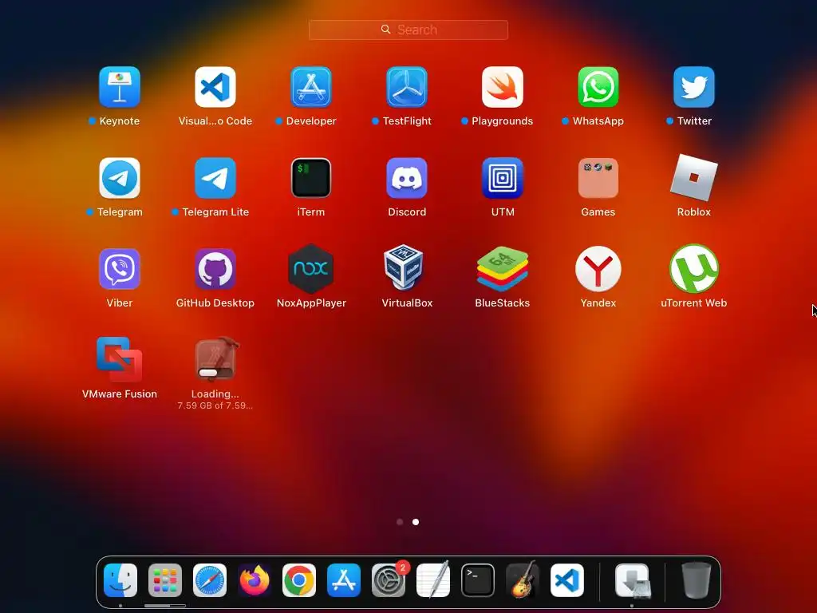Open the Keynote app
Viewport: 817px width, 613px height.
[x=120, y=87]
